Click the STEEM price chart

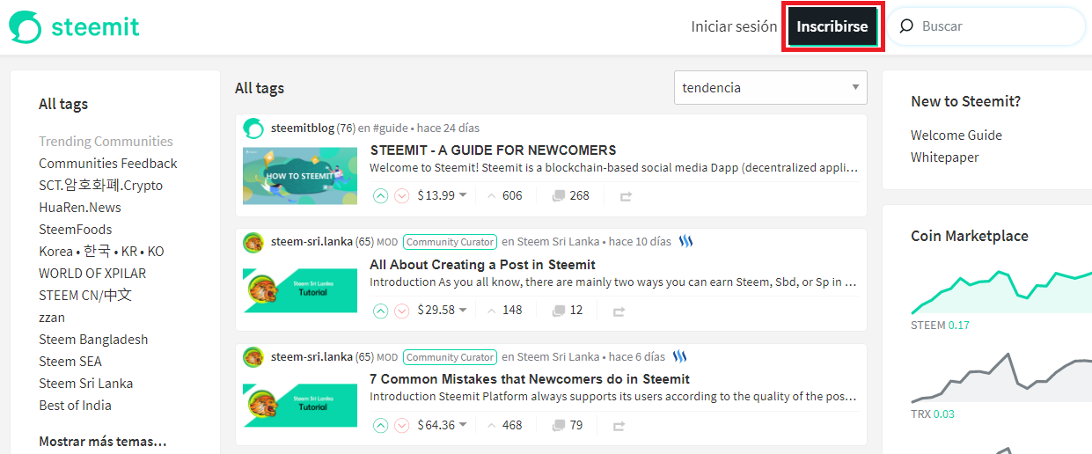point(1001,293)
